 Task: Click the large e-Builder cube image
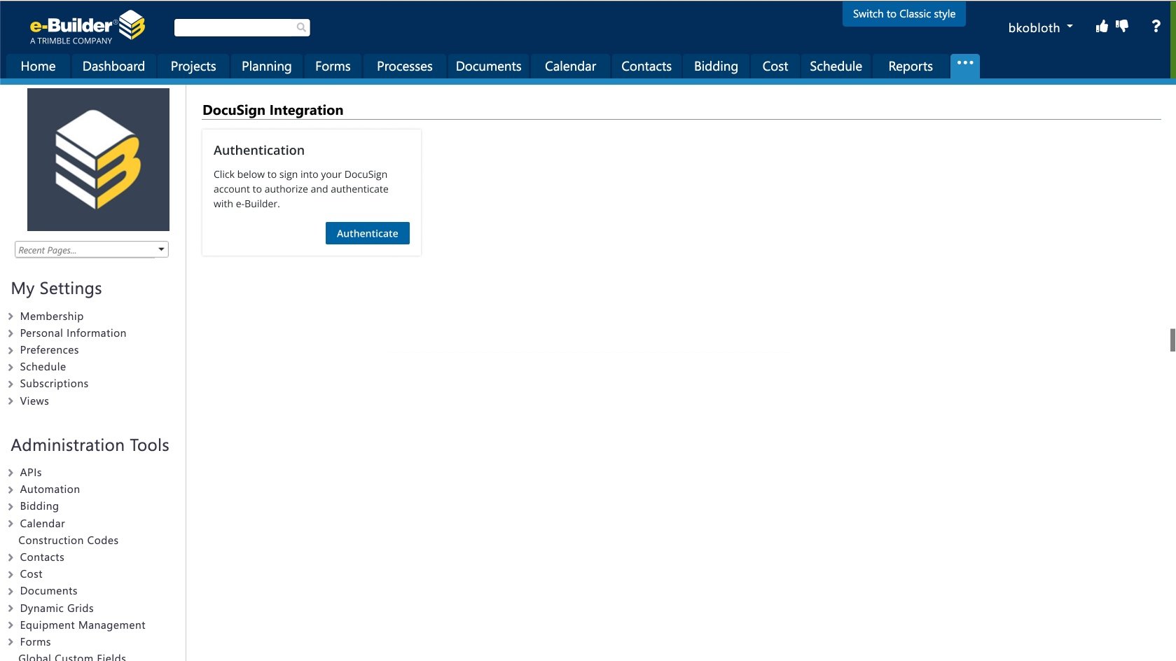click(98, 160)
